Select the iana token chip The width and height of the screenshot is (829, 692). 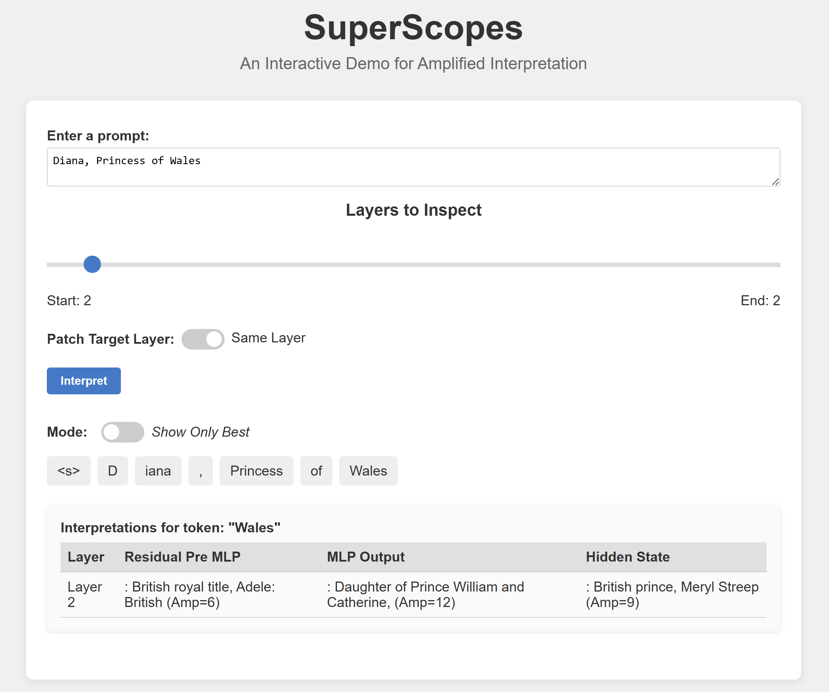click(158, 471)
